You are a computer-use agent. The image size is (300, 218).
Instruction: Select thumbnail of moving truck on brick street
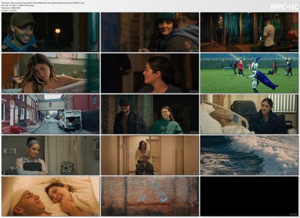pos(51,114)
